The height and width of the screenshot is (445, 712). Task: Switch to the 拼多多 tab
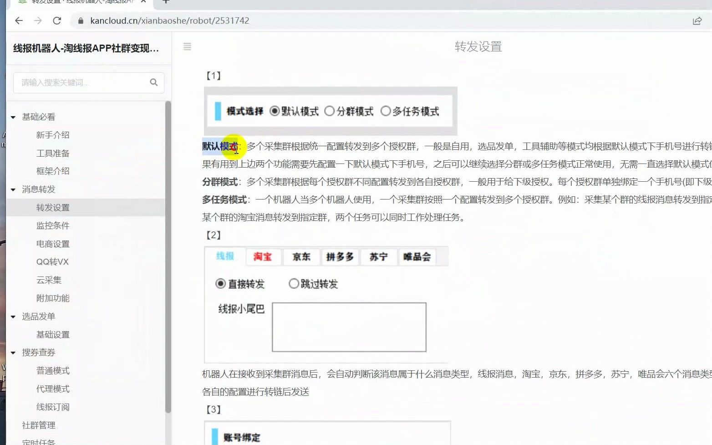[x=340, y=257]
